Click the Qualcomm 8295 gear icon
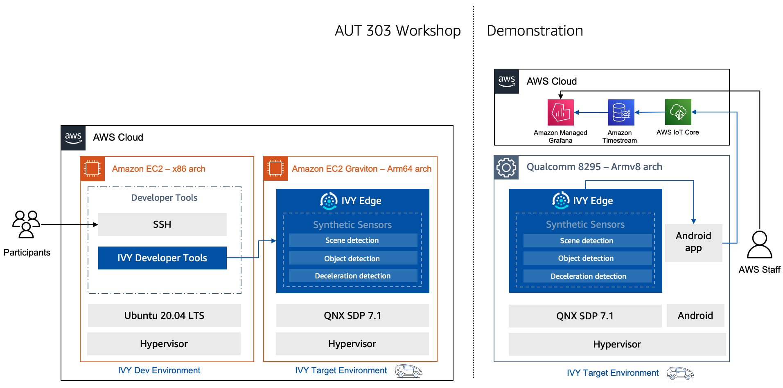783x388 pixels. click(x=506, y=167)
